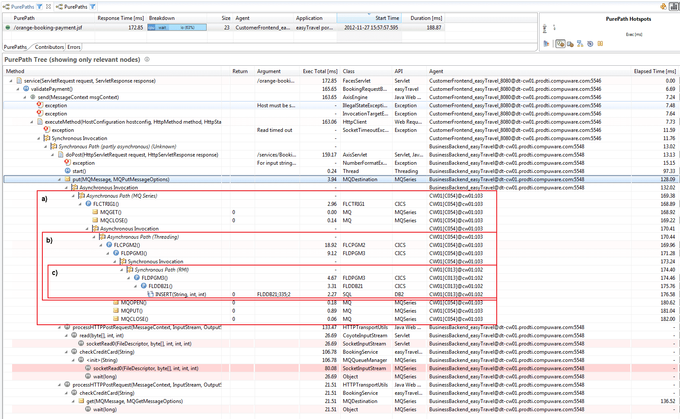
Task: Click the hotspots chart icon
Action: (x=546, y=44)
